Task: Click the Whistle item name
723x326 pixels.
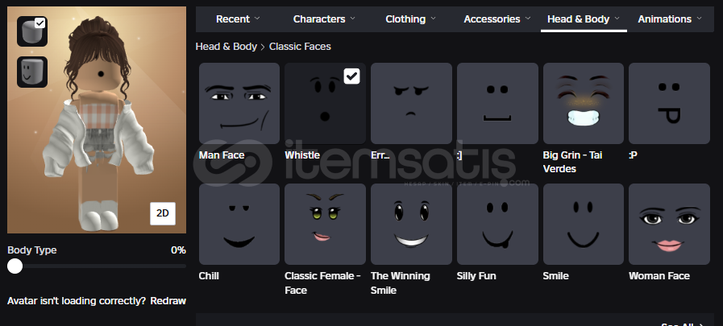Action: [x=302, y=155]
